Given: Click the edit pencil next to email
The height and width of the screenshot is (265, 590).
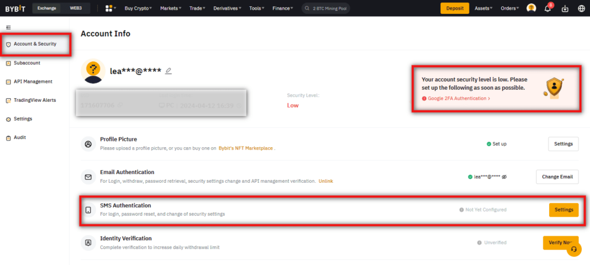Looking at the screenshot, I should point(169,71).
